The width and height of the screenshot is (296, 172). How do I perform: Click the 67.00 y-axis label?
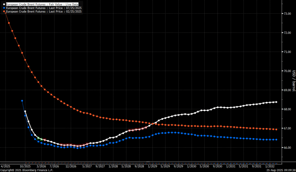click(287, 128)
